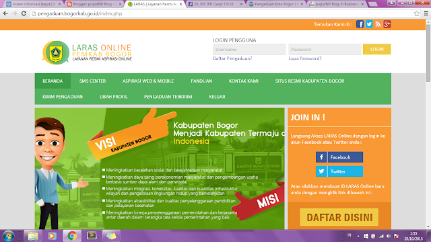Open SITUS RESMI KABUPATEN BOGOR

point(310,81)
